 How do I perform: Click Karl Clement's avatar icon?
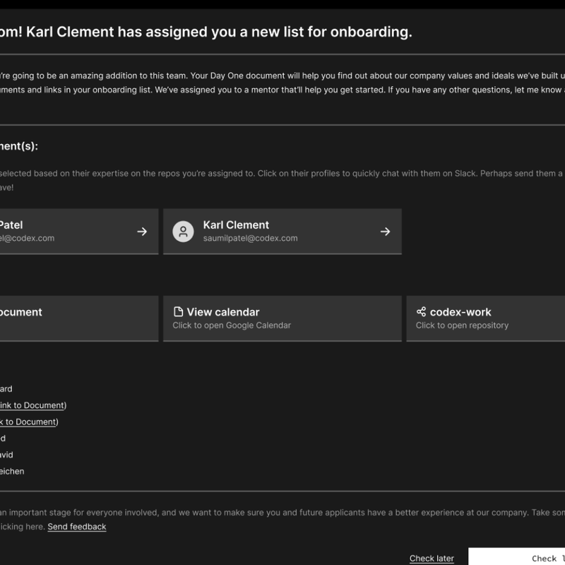coord(183,232)
